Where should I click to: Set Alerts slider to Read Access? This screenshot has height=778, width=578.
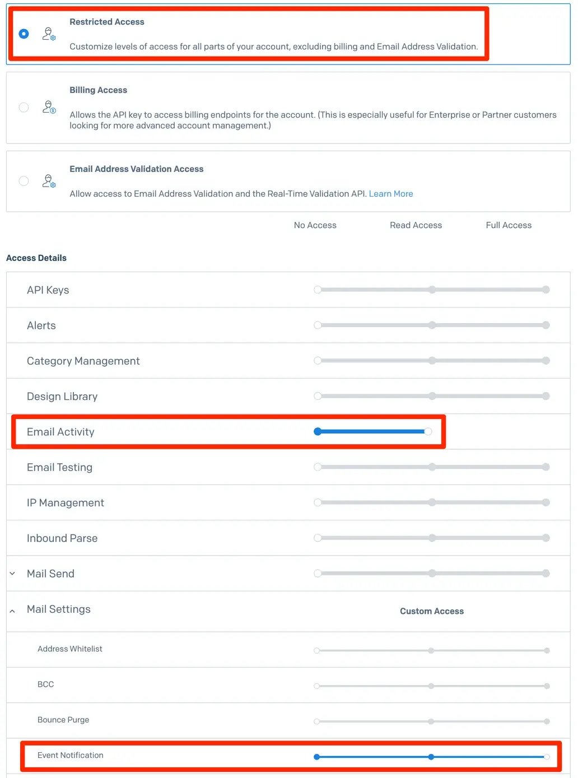point(432,325)
